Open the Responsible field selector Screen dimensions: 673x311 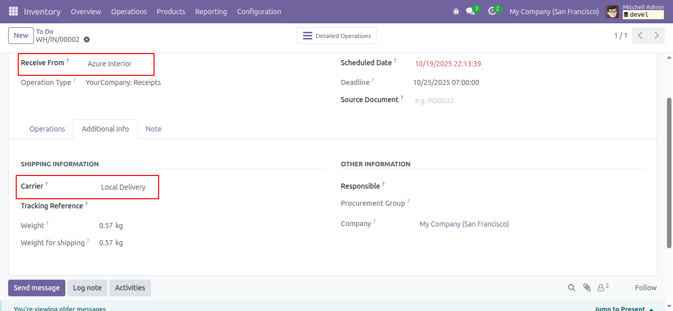coord(531,186)
